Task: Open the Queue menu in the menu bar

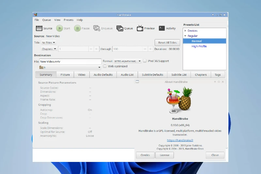Action: [47, 20]
